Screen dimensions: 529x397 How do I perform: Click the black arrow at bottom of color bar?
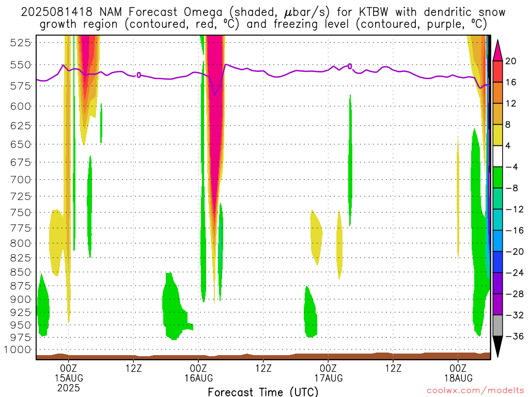point(497,346)
